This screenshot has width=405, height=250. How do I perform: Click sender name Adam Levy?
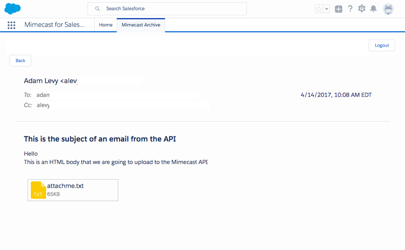(x=41, y=80)
